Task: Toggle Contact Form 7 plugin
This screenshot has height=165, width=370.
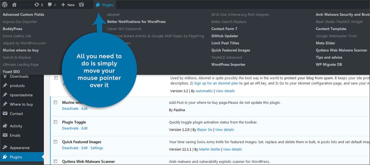Action: [224, 29]
